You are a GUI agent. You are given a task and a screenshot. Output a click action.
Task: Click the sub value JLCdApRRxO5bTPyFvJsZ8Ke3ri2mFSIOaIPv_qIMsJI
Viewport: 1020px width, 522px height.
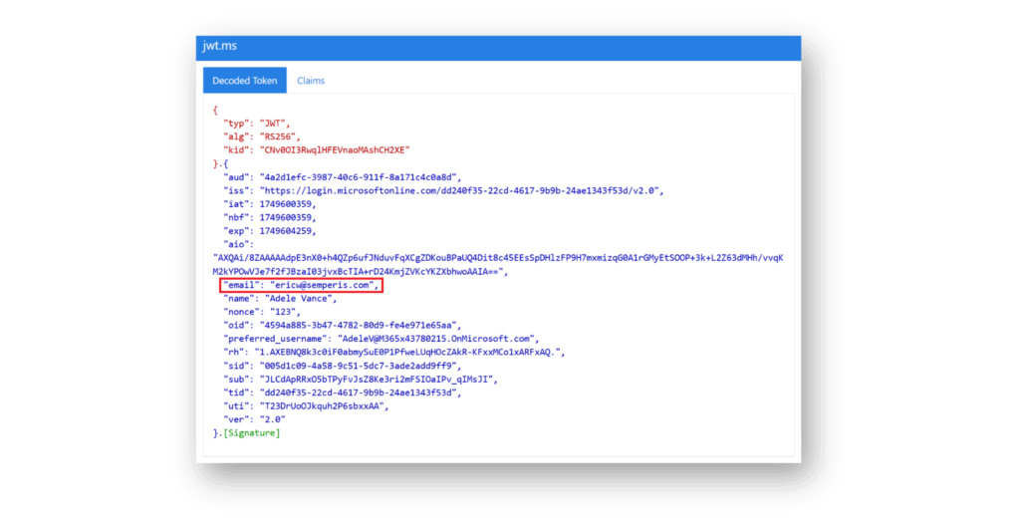377,380
